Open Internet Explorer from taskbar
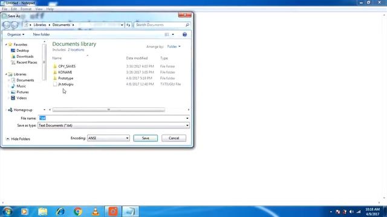Image resolution: width=387 pixels, height=217 pixels. 60,212
